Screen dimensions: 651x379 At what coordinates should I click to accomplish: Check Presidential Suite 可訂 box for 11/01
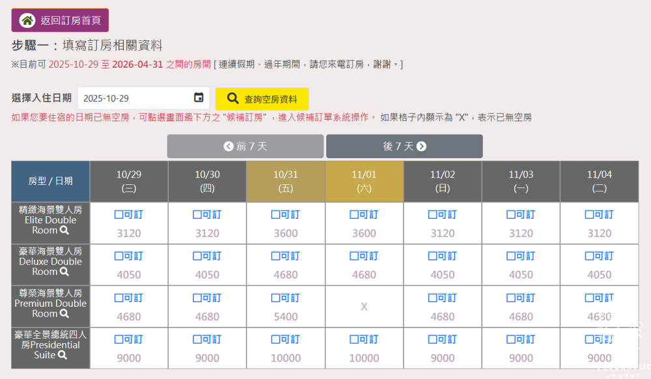coord(354,339)
